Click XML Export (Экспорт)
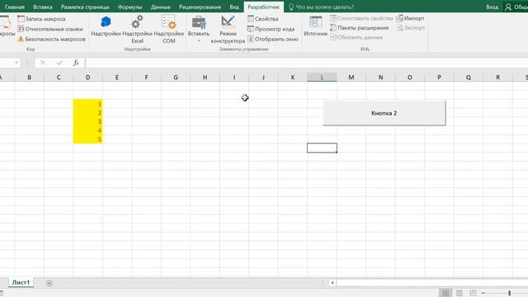Viewport: 528px width, 297px height. coord(411,27)
